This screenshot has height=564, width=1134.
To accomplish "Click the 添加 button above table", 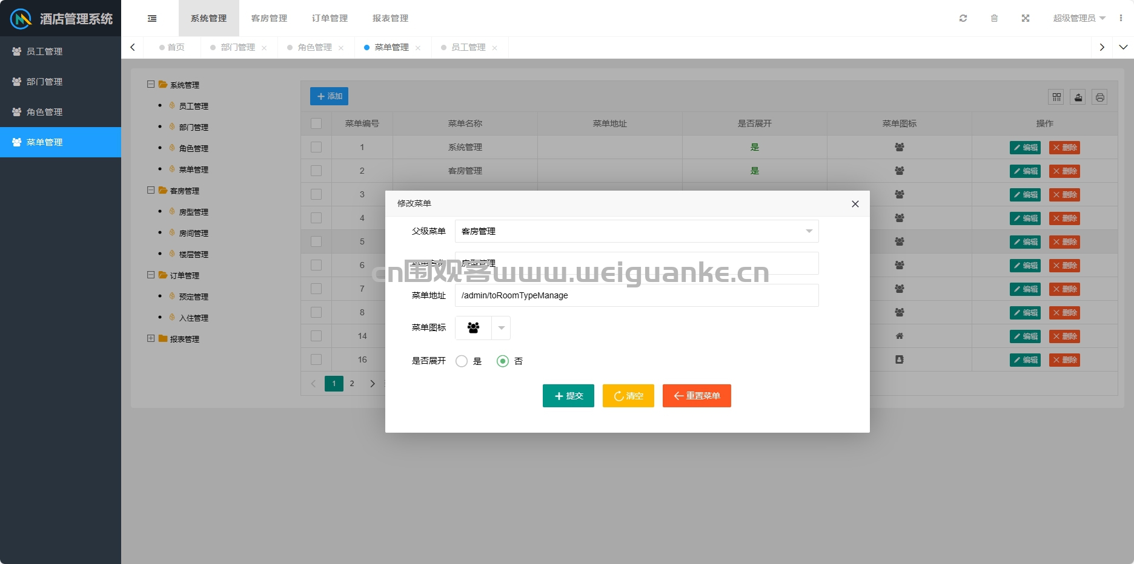I will [x=329, y=96].
